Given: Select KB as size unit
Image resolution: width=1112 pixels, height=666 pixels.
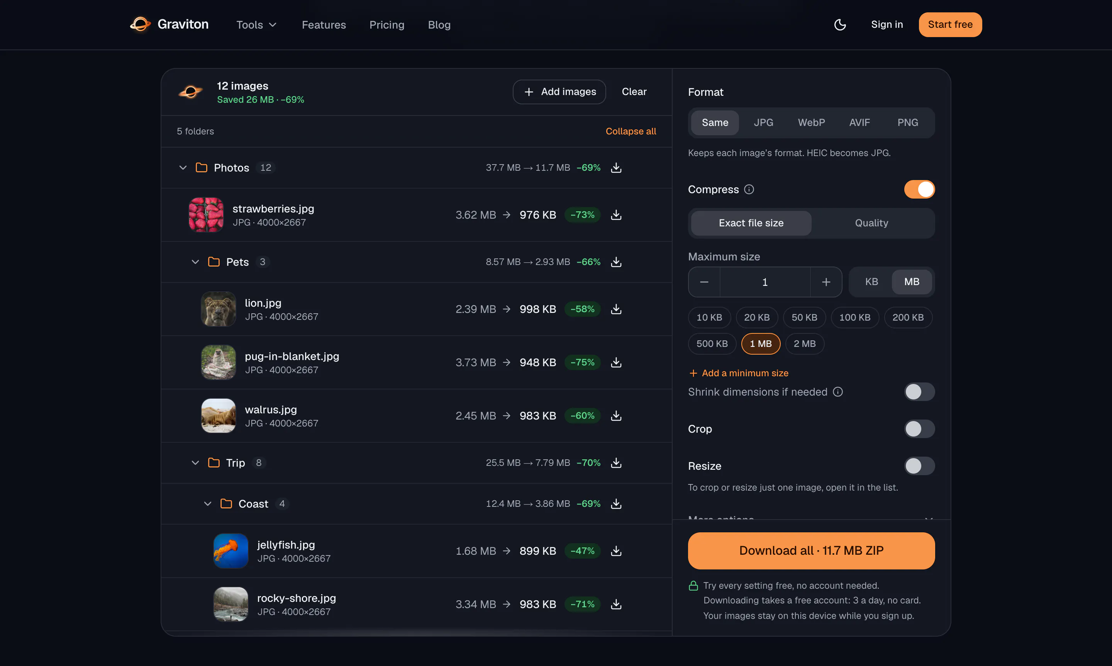Looking at the screenshot, I should [x=871, y=282].
